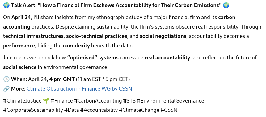Click the globe emoji after the talk title
The height and width of the screenshot is (117, 266).
click(226, 6)
